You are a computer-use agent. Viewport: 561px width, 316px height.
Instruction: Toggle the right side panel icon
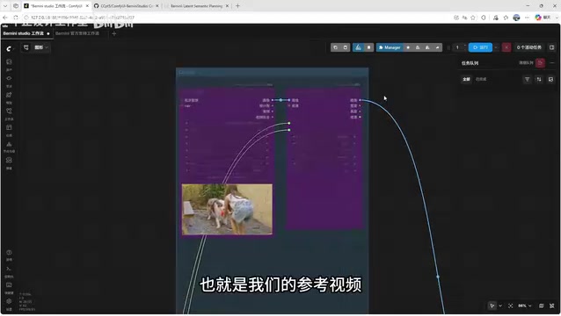pyautogui.click(x=551, y=47)
